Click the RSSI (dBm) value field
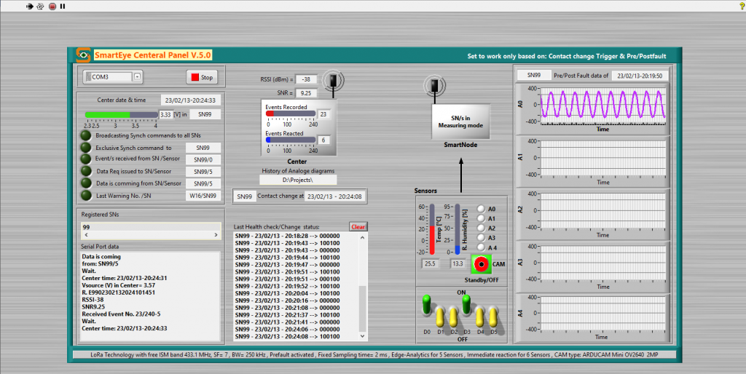746x374 pixels. point(307,80)
